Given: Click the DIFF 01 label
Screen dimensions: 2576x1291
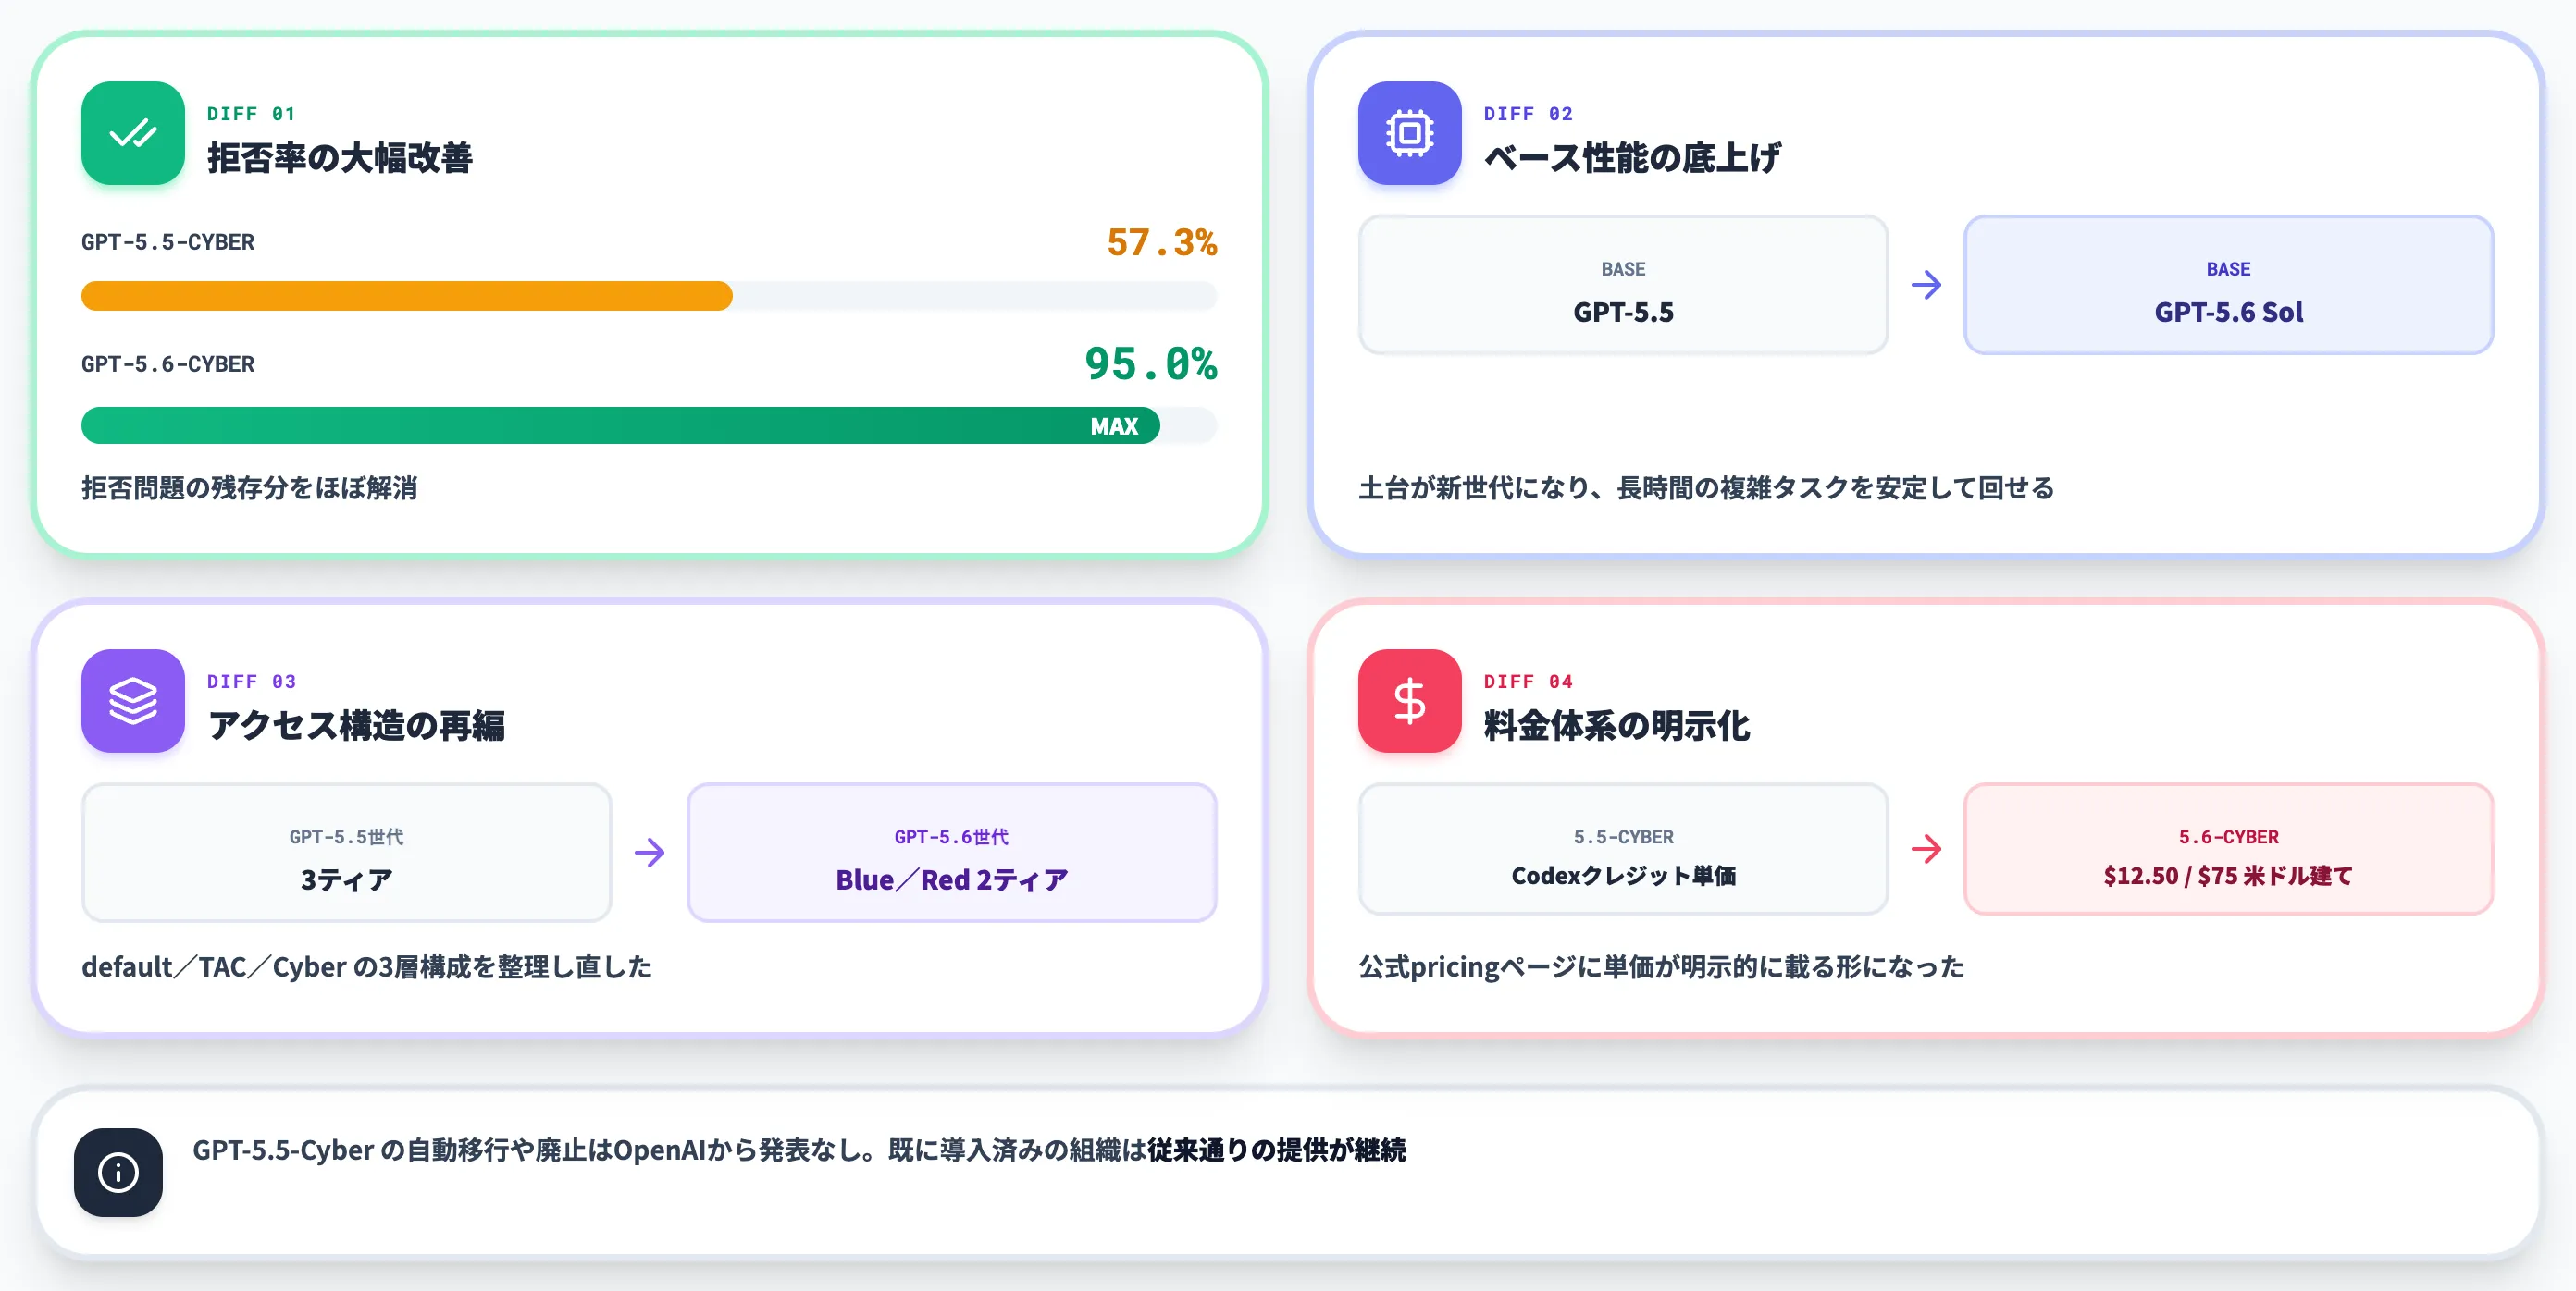Looking at the screenshot, I should coord(251,114).
